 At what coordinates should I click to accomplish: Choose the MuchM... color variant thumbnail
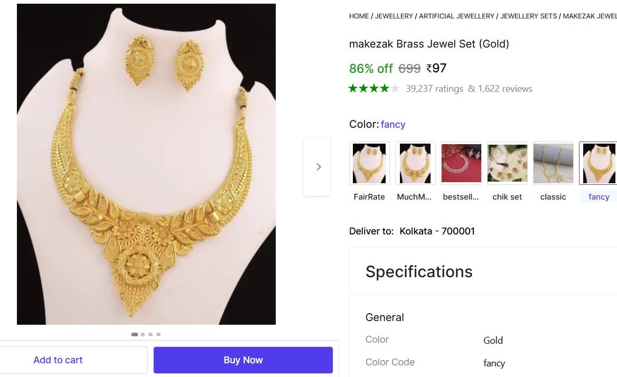415,163
